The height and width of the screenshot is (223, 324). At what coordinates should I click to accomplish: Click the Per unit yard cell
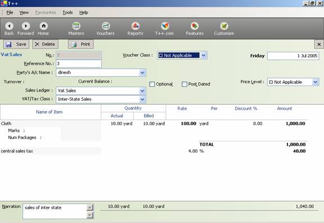tap(204, 123)
